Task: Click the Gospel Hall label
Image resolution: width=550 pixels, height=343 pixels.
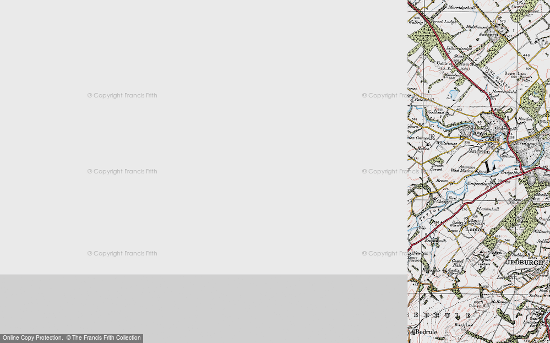Action: point(458,263)
